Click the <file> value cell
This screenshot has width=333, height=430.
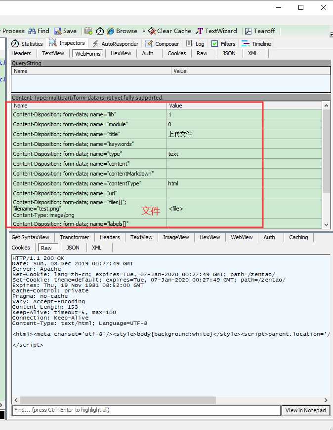[244, 209]
